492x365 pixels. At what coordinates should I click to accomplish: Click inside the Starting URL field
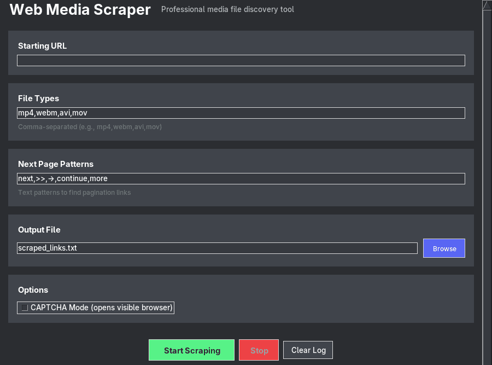click(x=241, y=60)
